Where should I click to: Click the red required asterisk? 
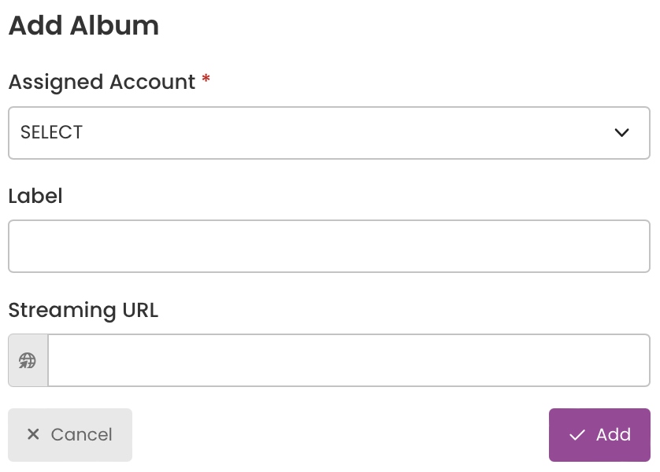point(206,79)
